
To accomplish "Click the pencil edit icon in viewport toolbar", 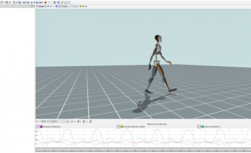I will (78, 6).
